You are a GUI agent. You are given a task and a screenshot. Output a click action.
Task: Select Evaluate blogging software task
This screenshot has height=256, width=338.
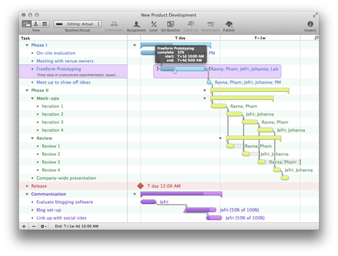coord(64,202)
